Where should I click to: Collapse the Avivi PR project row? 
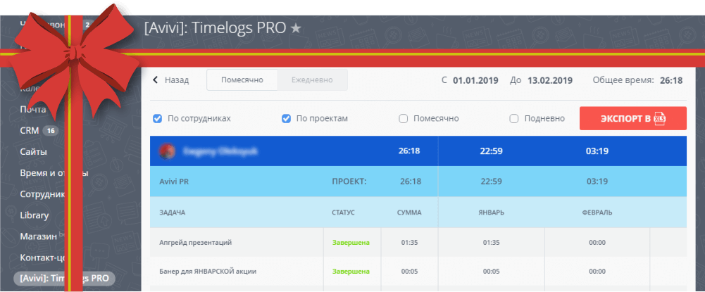[x=418, y=182]
